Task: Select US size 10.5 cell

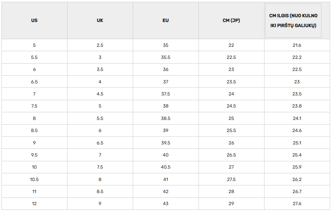Action: [34, 180]
